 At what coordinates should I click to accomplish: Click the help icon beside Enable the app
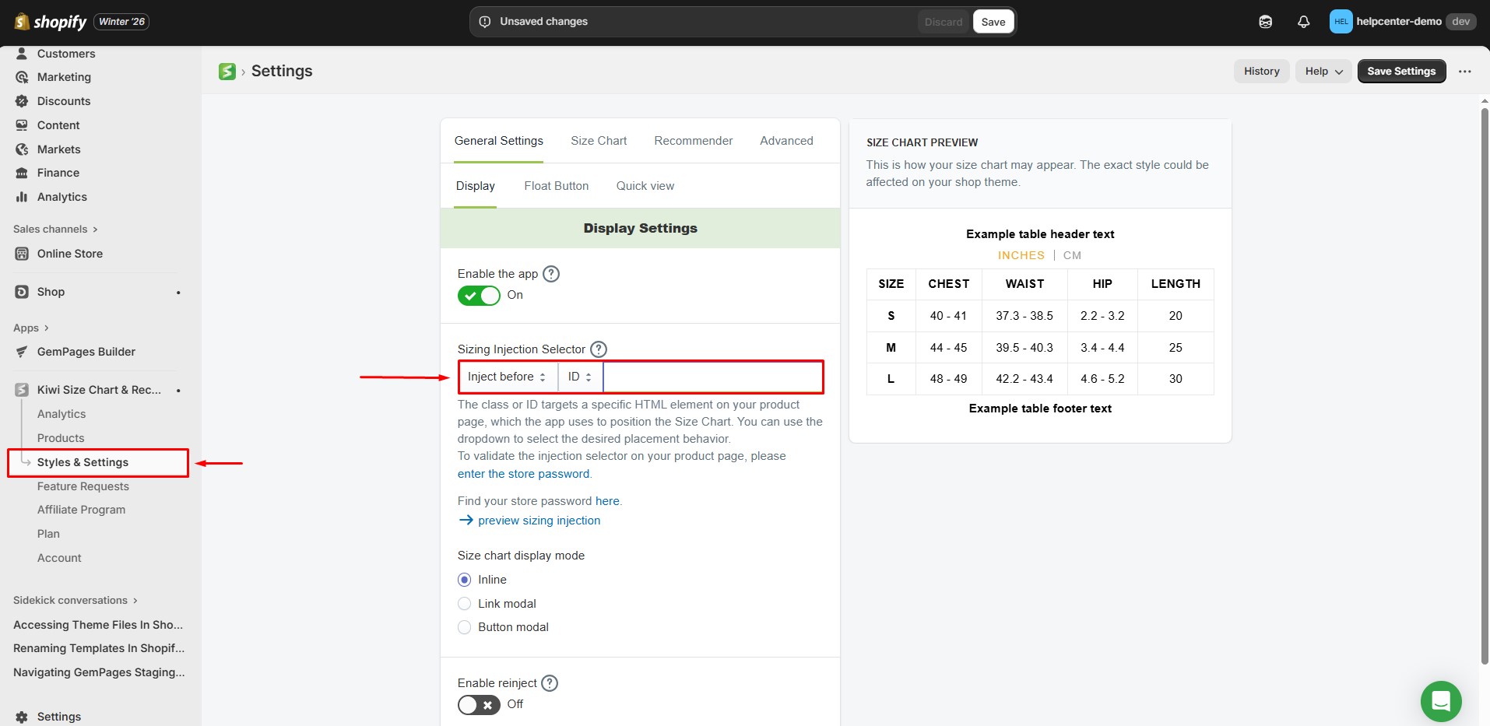(551, 274)
